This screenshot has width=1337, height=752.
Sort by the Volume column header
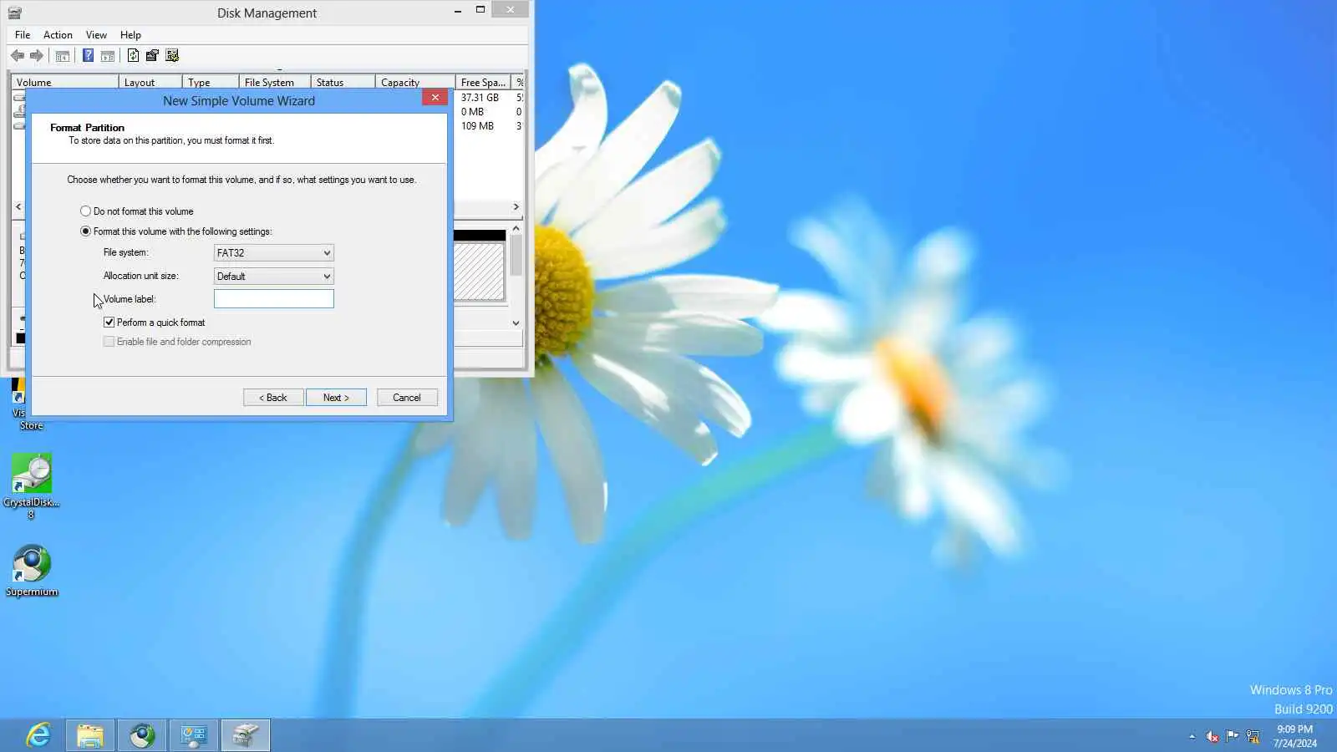click(64, 83)
